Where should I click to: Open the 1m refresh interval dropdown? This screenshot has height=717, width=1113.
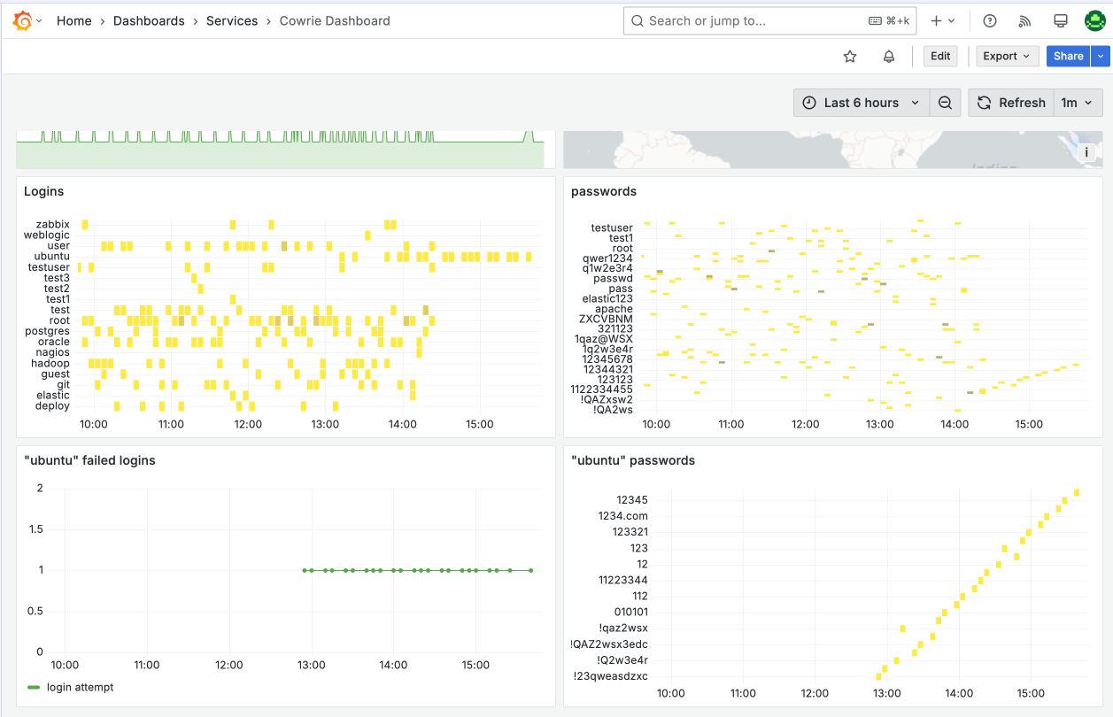point(1078,103)
